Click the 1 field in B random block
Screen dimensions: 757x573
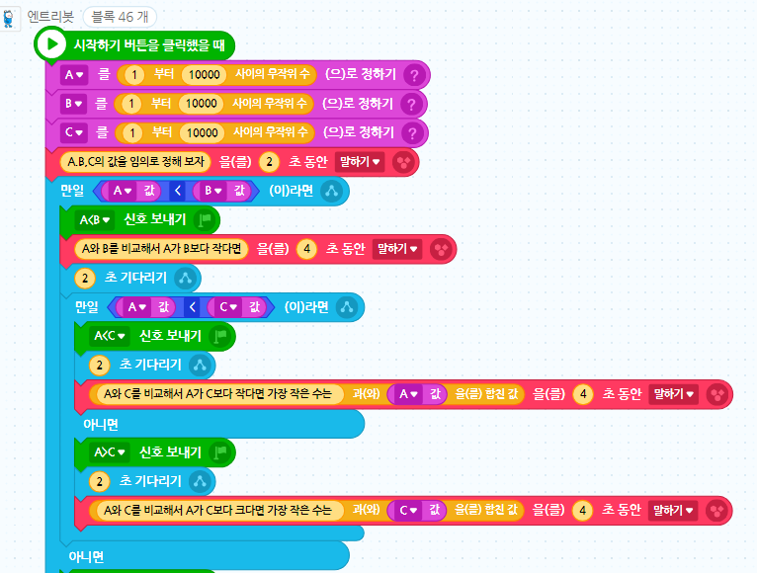(x=131, y=104)
